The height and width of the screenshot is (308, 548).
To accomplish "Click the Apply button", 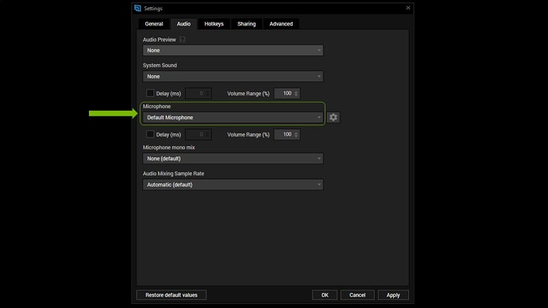I will pyautogui.click(x=393, y=295).
